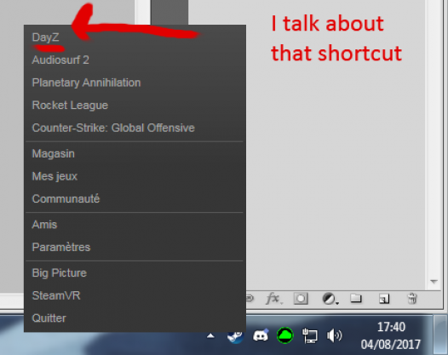Start Counter-Strike: Global Offensive entry
Image resolution: width=448 pixels, height=355 pixels.
tap(113, 128)
